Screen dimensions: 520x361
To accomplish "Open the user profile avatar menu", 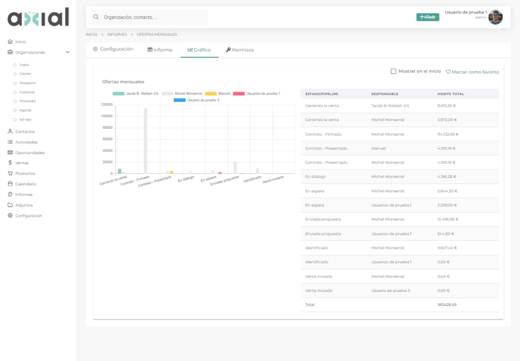I will [496, 17].
